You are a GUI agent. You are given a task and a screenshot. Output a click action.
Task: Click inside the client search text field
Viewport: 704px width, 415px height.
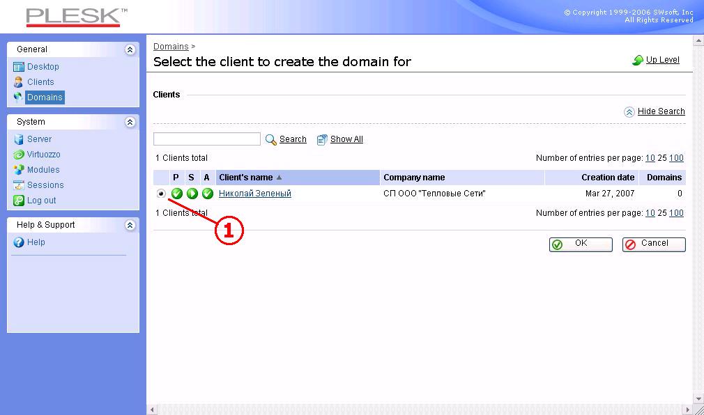tap(206, 139)
